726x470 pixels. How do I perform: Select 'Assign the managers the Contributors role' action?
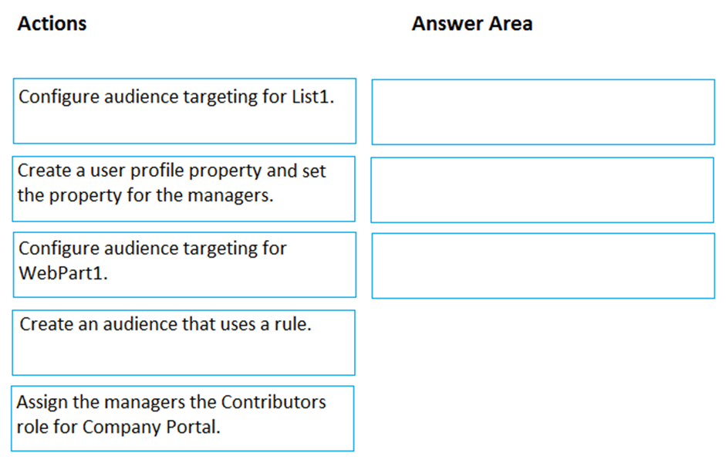[x=183, y=418]
